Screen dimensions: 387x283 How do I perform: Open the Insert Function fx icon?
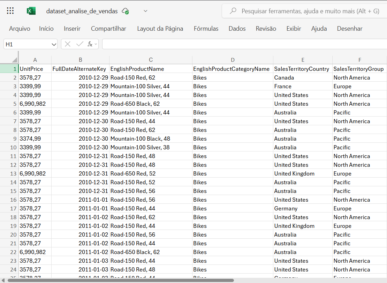click(x=90, y=44)
